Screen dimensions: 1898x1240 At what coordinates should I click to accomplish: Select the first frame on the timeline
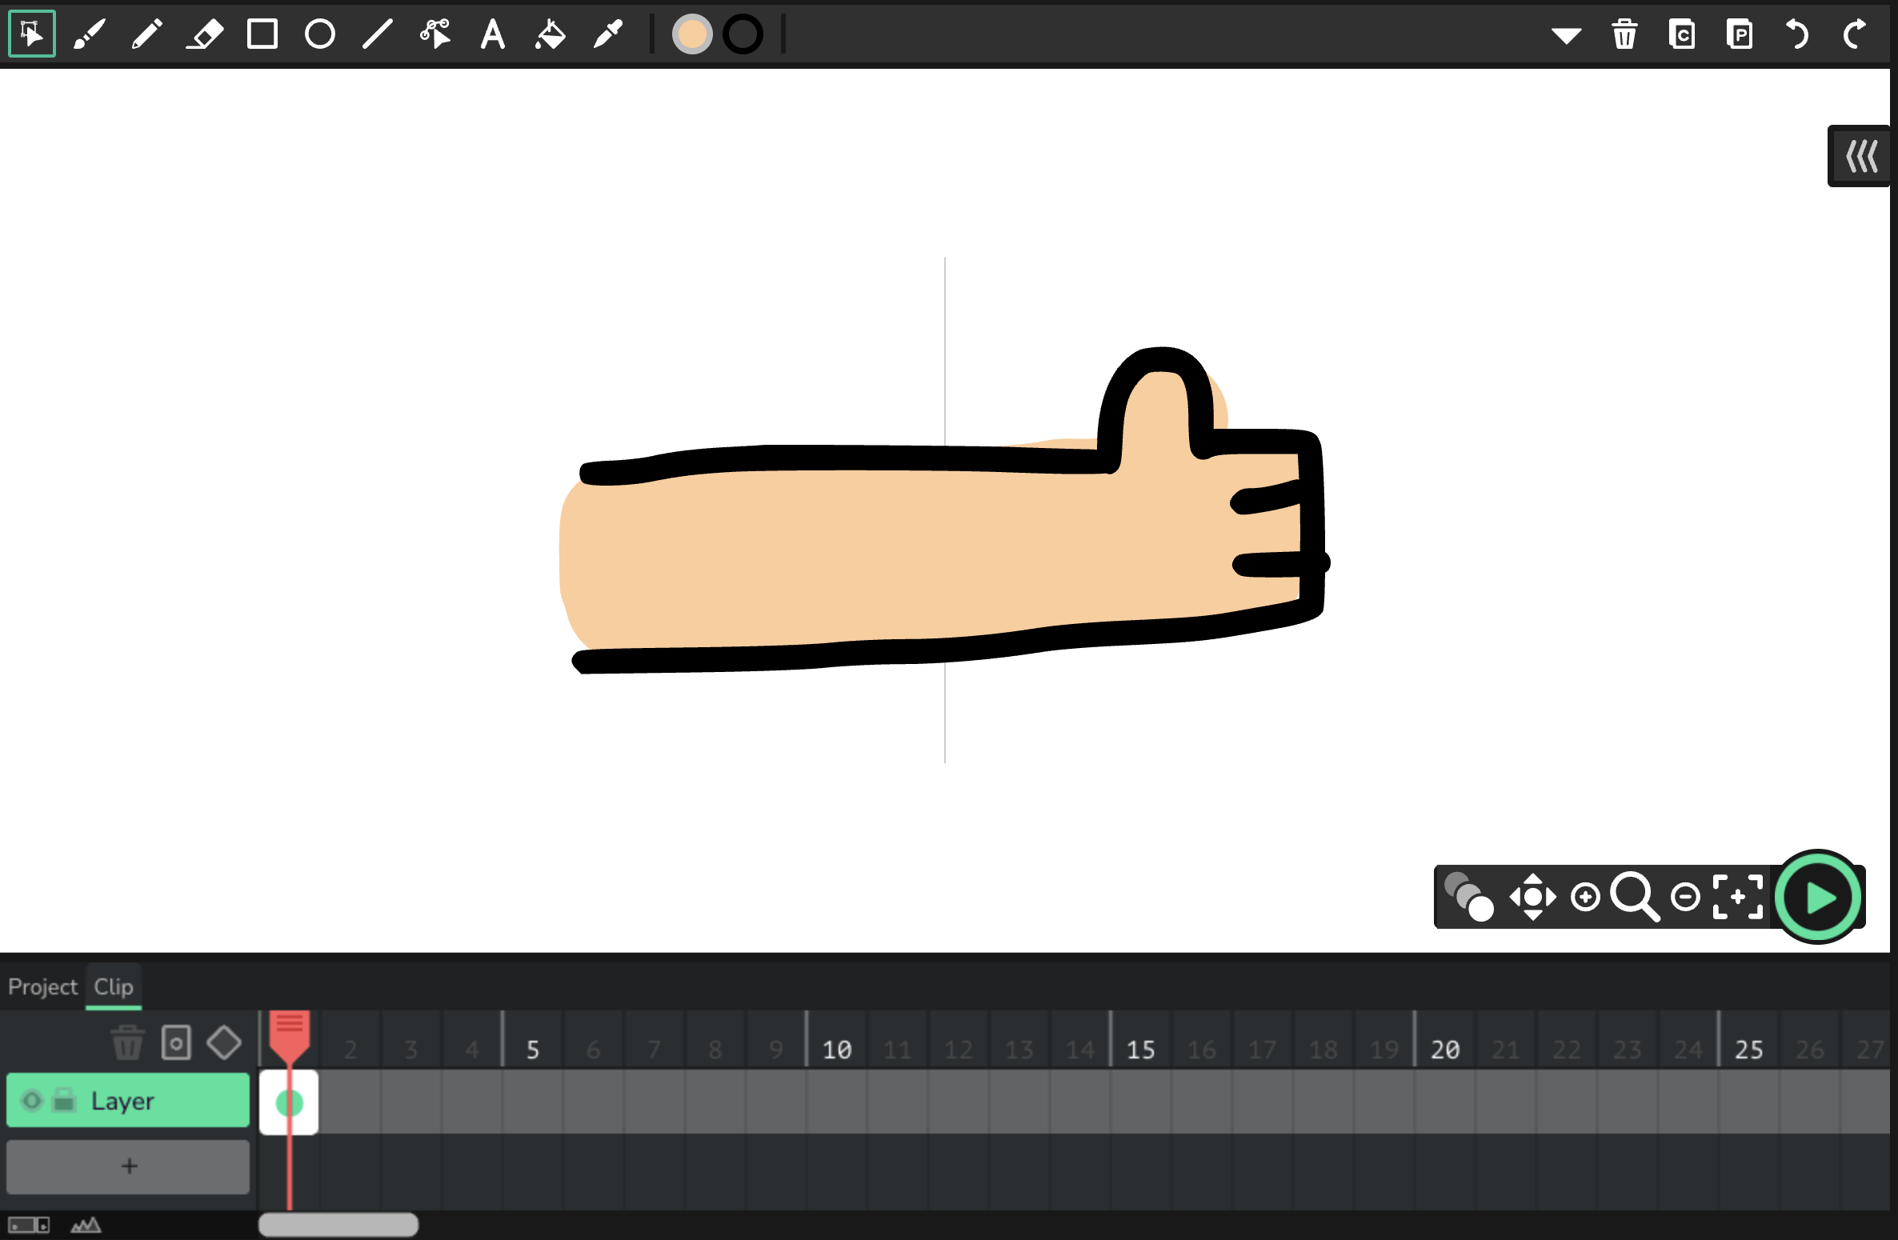point(289,1102)
